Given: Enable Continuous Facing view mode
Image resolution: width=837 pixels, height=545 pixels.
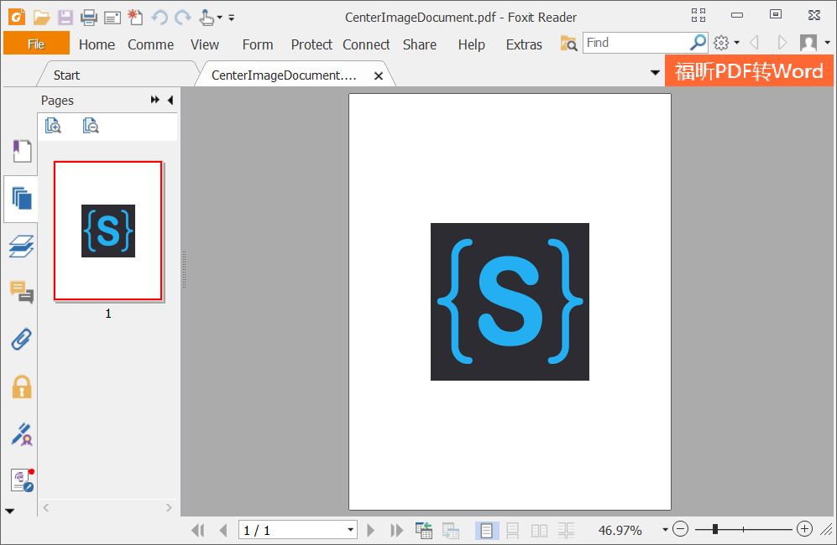Looking at the screenshot, I should coord(567,530).
